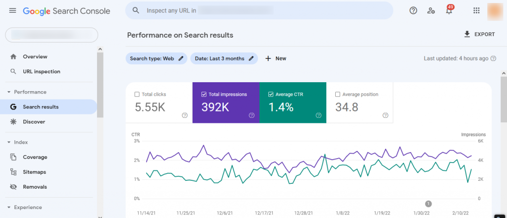
Task: Open the hamburger main menu
Action: (12, 11)
